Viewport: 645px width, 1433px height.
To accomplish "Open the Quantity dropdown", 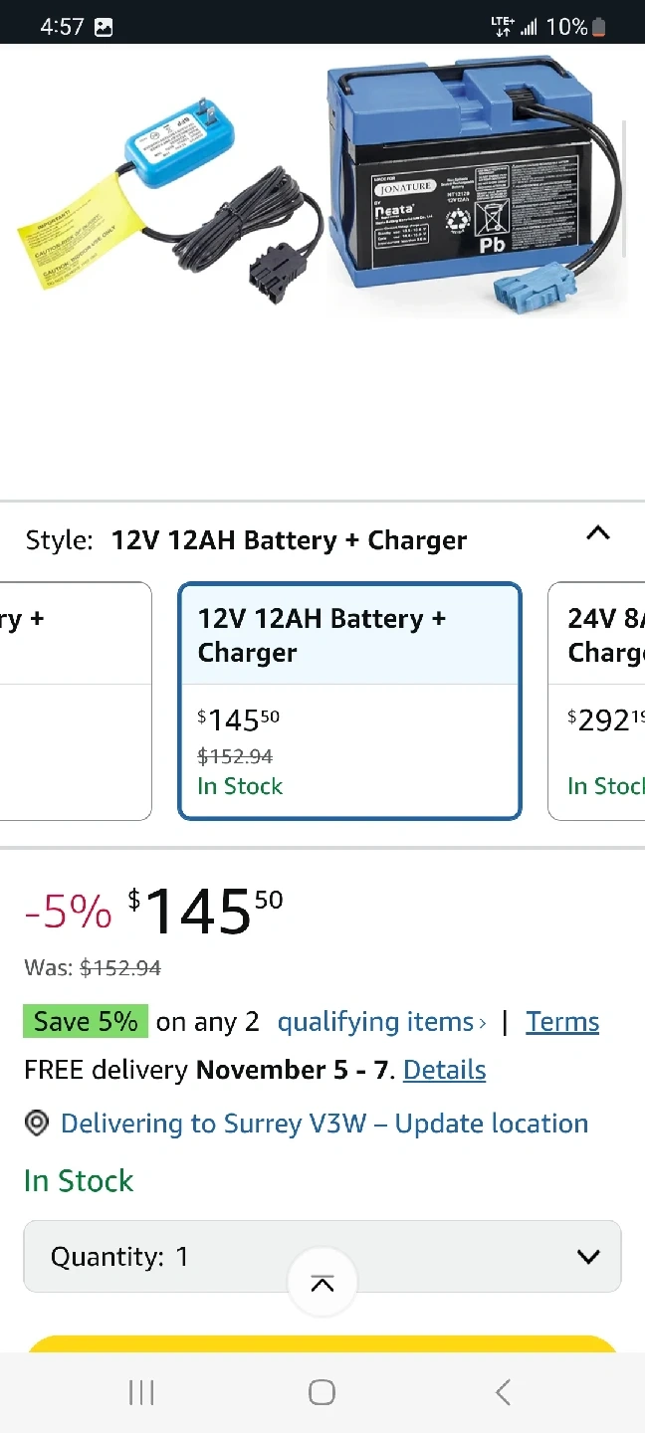I will click(322, 1257).
